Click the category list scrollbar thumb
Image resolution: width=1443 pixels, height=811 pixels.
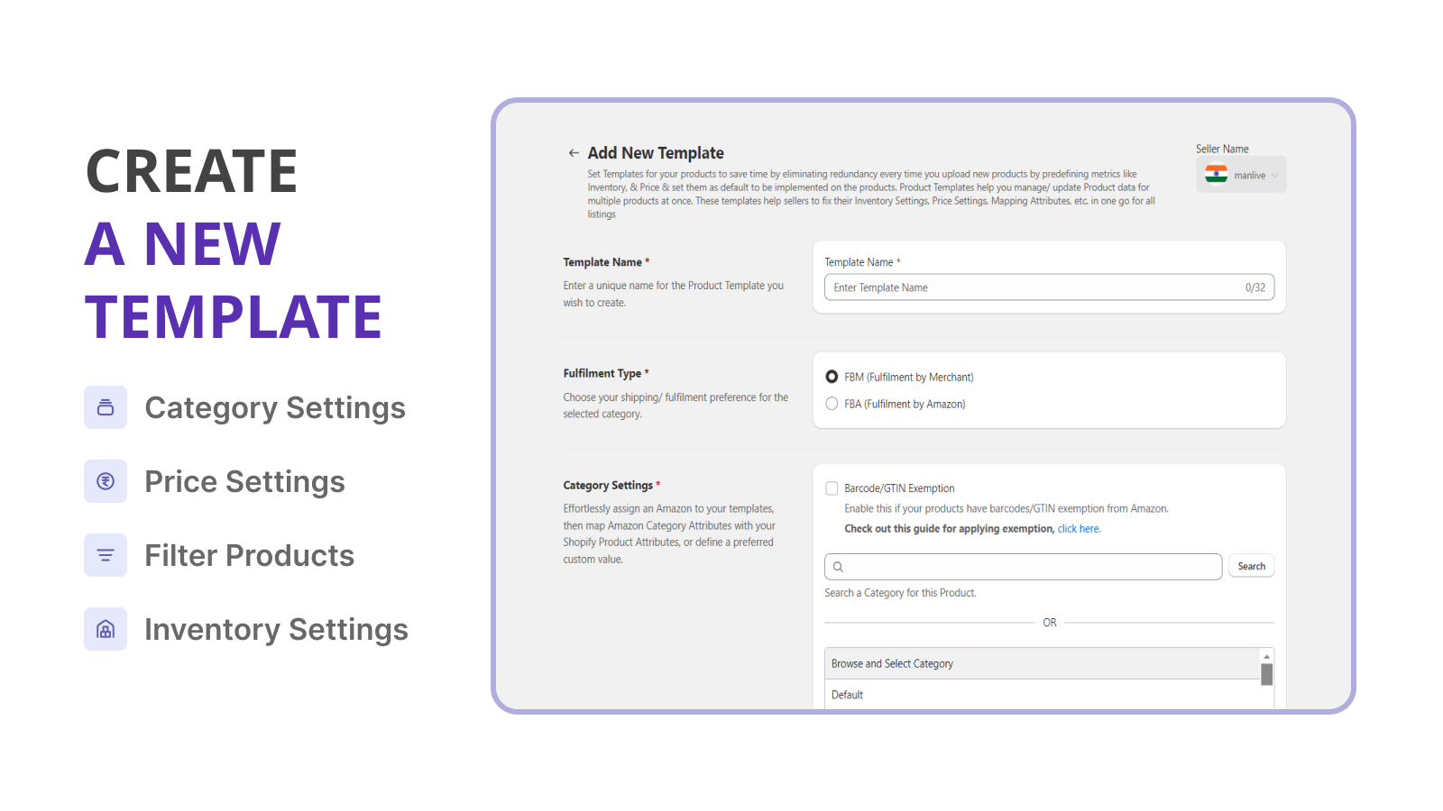point(1266,675)
